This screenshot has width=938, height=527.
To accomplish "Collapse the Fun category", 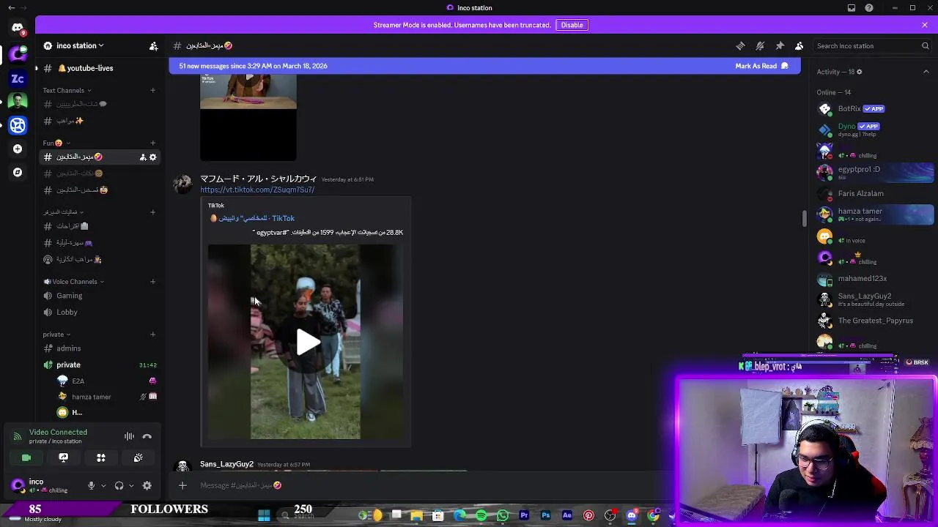I will coord(56,143).
